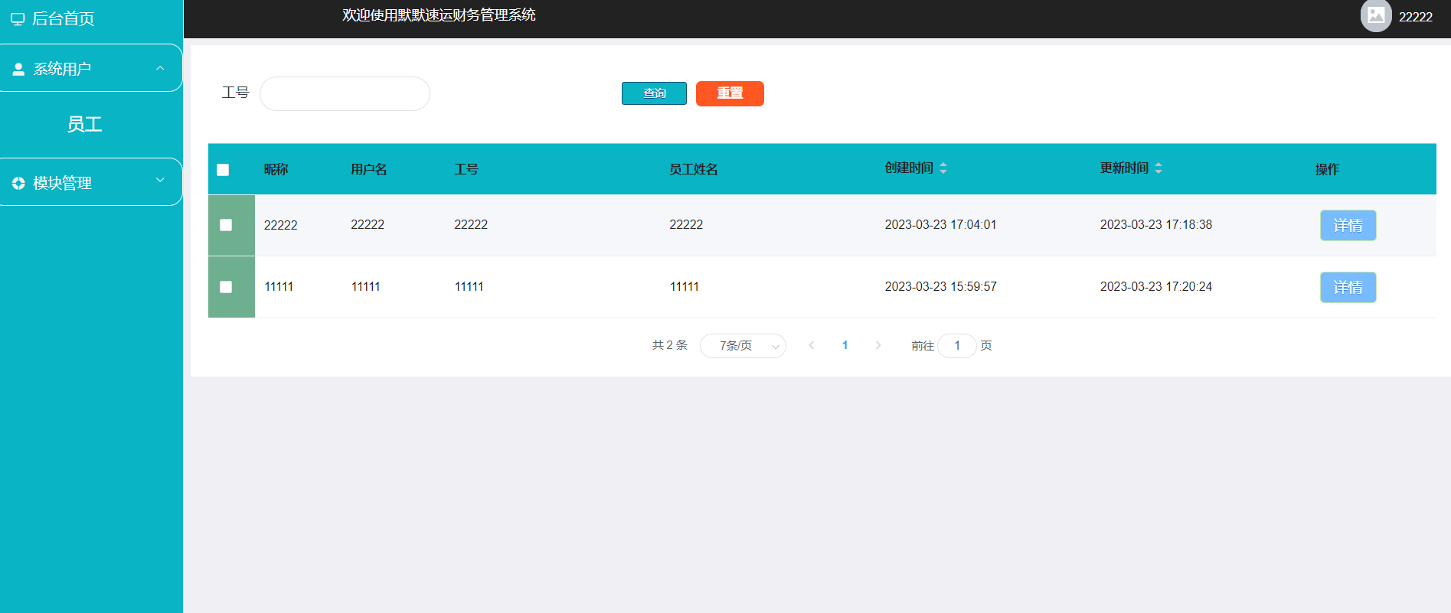Viewport: 1451px width, 613px height.
Task: Click timestamp 2023-03-23 17:20:24
Action: [x=1156, y=286]
